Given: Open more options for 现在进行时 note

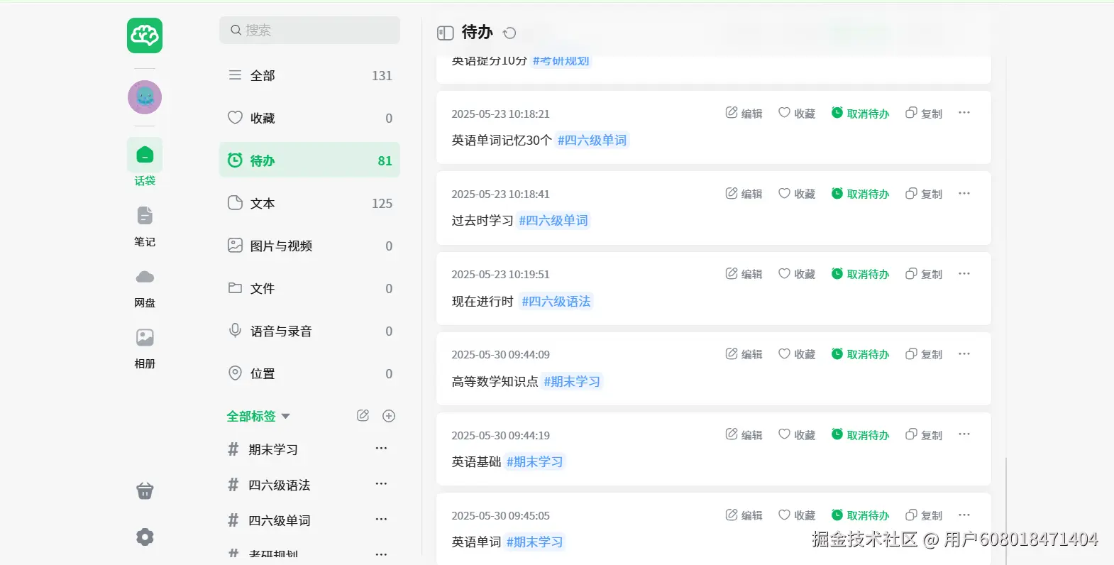Looking at the screenshot, I should pos(964,274).
